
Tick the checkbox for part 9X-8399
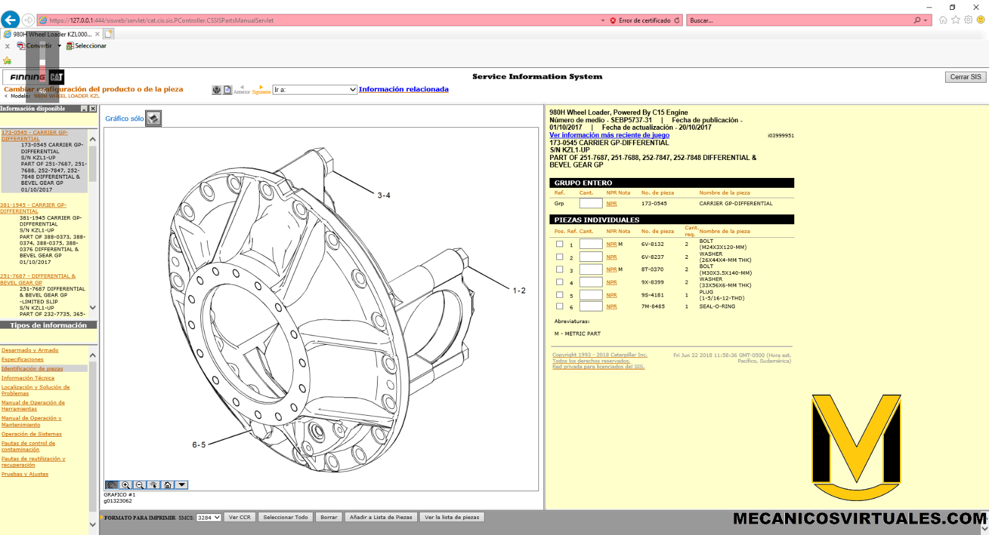559,282
